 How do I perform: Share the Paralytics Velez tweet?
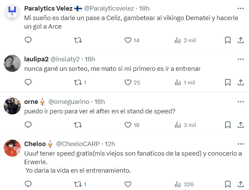240,40
